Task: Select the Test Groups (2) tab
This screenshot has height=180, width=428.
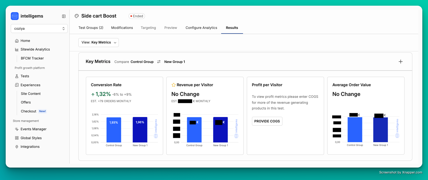Action: pos(91,28)
